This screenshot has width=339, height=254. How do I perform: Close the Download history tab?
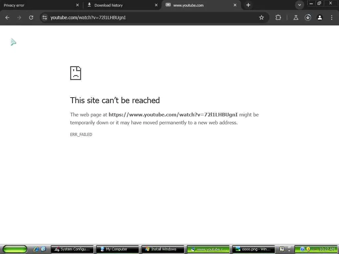pyautogui.click(x=156, y=5)
